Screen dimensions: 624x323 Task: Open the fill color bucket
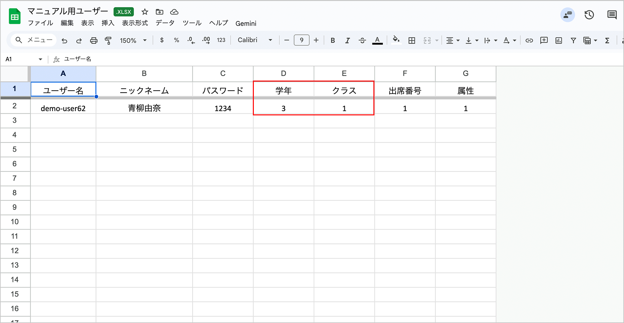396,40
